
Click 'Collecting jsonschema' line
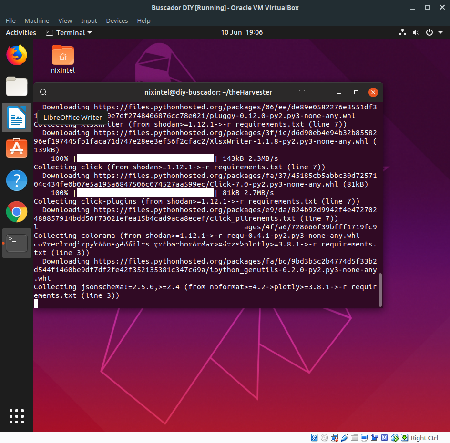pos(205,291)
